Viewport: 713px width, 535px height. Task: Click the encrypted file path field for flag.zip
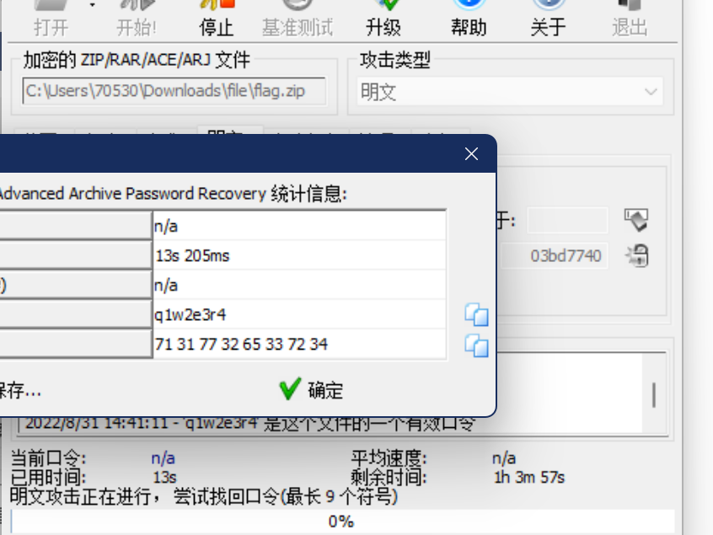coord(174,91)
